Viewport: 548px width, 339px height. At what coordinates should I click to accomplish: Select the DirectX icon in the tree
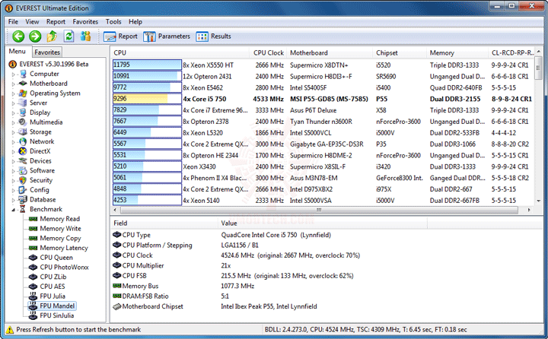pos(23,151)
